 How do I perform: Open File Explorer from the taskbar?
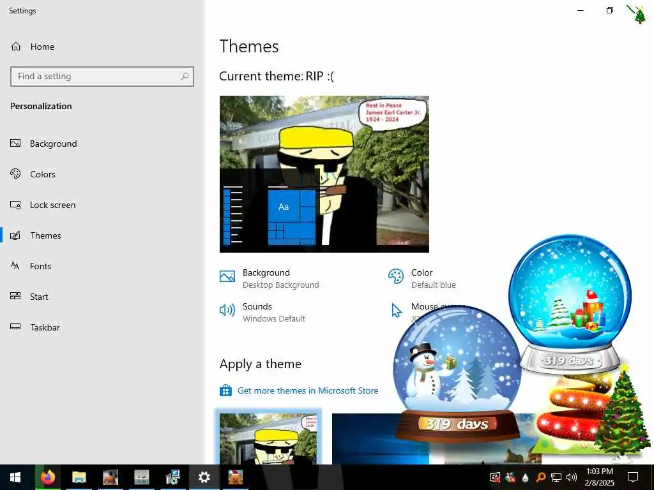coord(79,477)
